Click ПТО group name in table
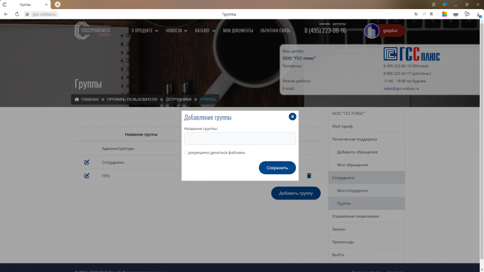The width and height of the screenshot is (484, 272). pos(106,176)
